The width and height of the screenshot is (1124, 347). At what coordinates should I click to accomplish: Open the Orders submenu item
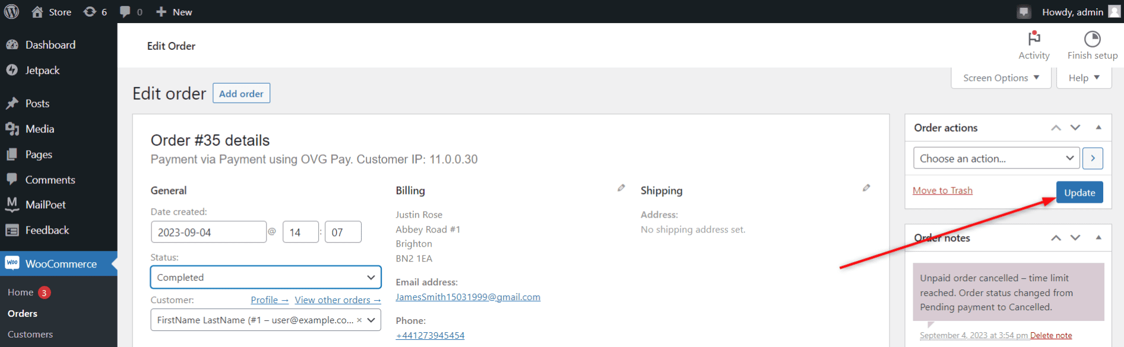click(23, 313)
